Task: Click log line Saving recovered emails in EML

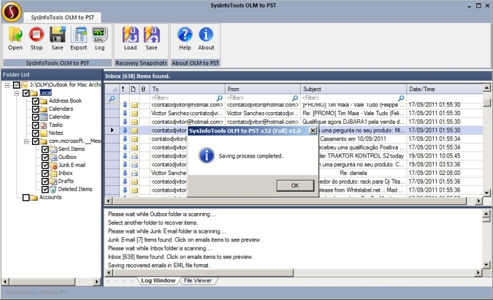Action: click(x=159, y=266)
